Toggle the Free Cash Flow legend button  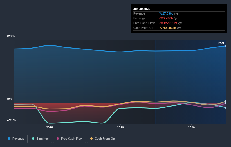coord(69,139)
